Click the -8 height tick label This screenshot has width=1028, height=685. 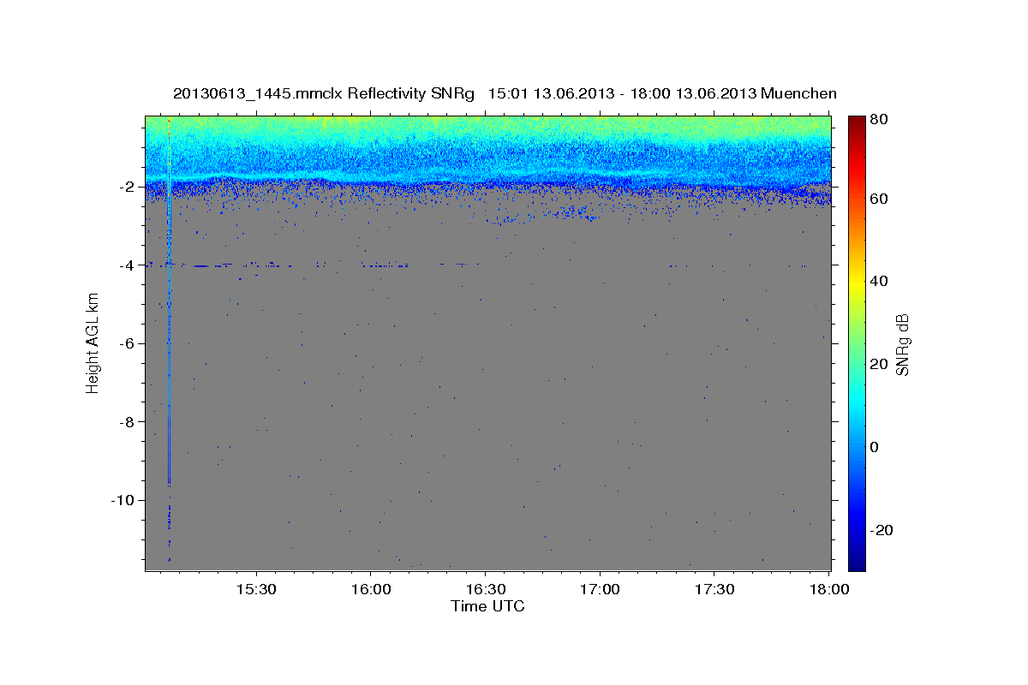(x=126, y=422)
